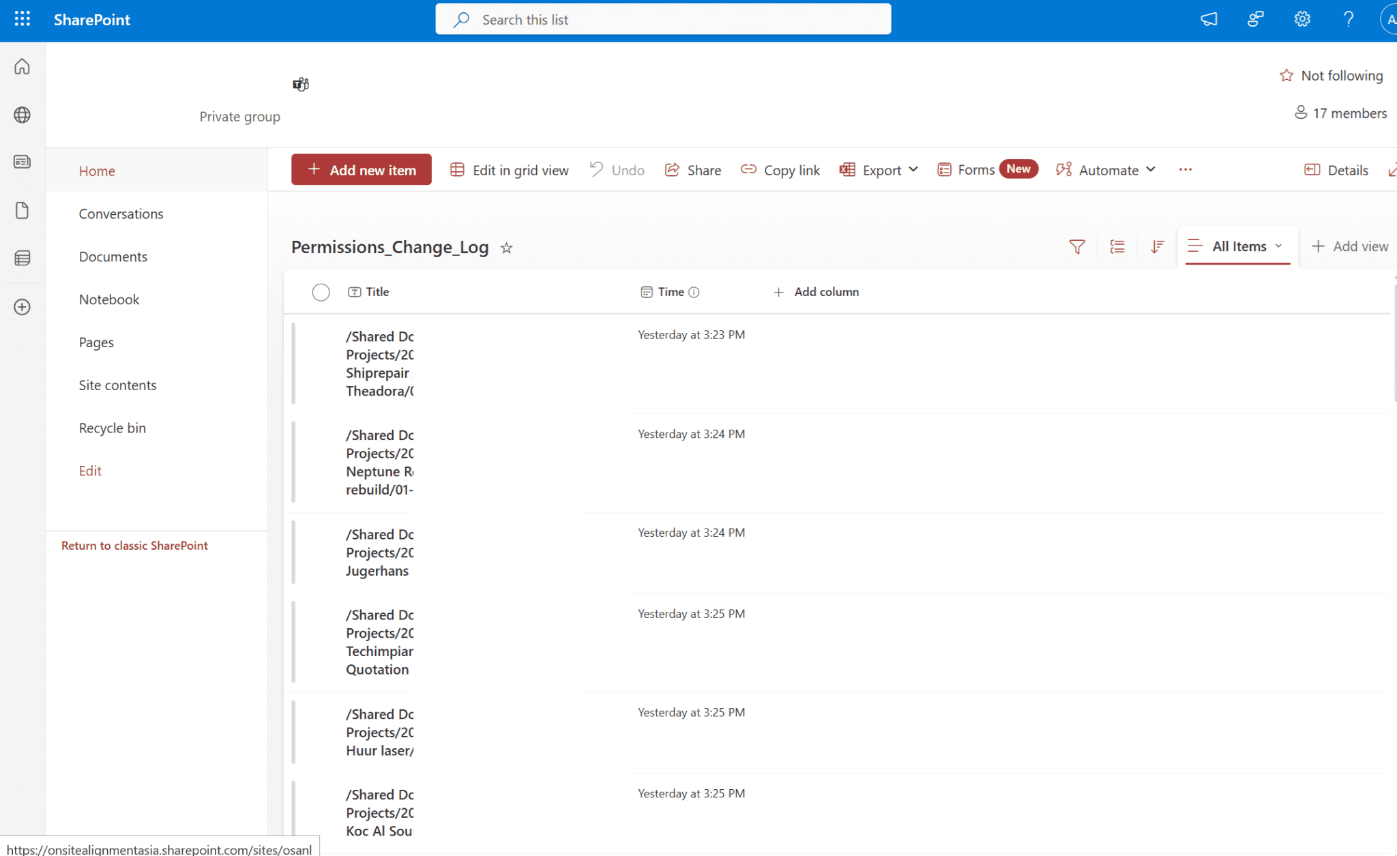The width and height of the screenshot is (1397, 856).
Task: Click the Return to classic SharePoint link
Action: point(134,545)
